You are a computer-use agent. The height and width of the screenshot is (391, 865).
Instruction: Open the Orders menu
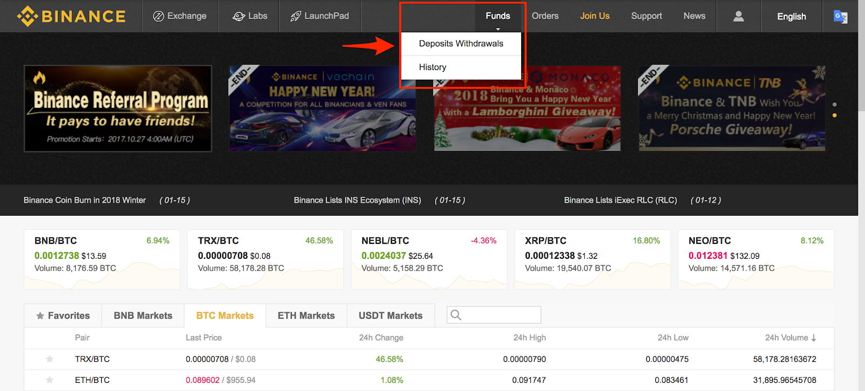(545, 16)
